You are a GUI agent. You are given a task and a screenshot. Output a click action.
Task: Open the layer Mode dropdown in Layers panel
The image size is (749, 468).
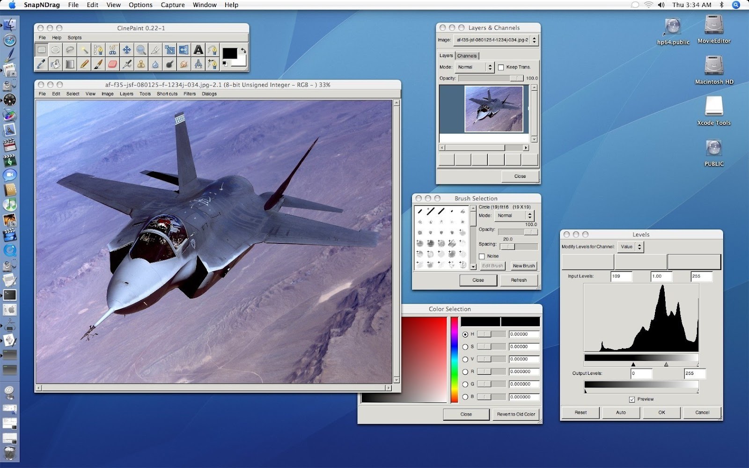click(x=475, y=67)
